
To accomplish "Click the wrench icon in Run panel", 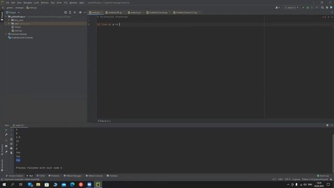I will pyautogui.click(x=6, y=135).
